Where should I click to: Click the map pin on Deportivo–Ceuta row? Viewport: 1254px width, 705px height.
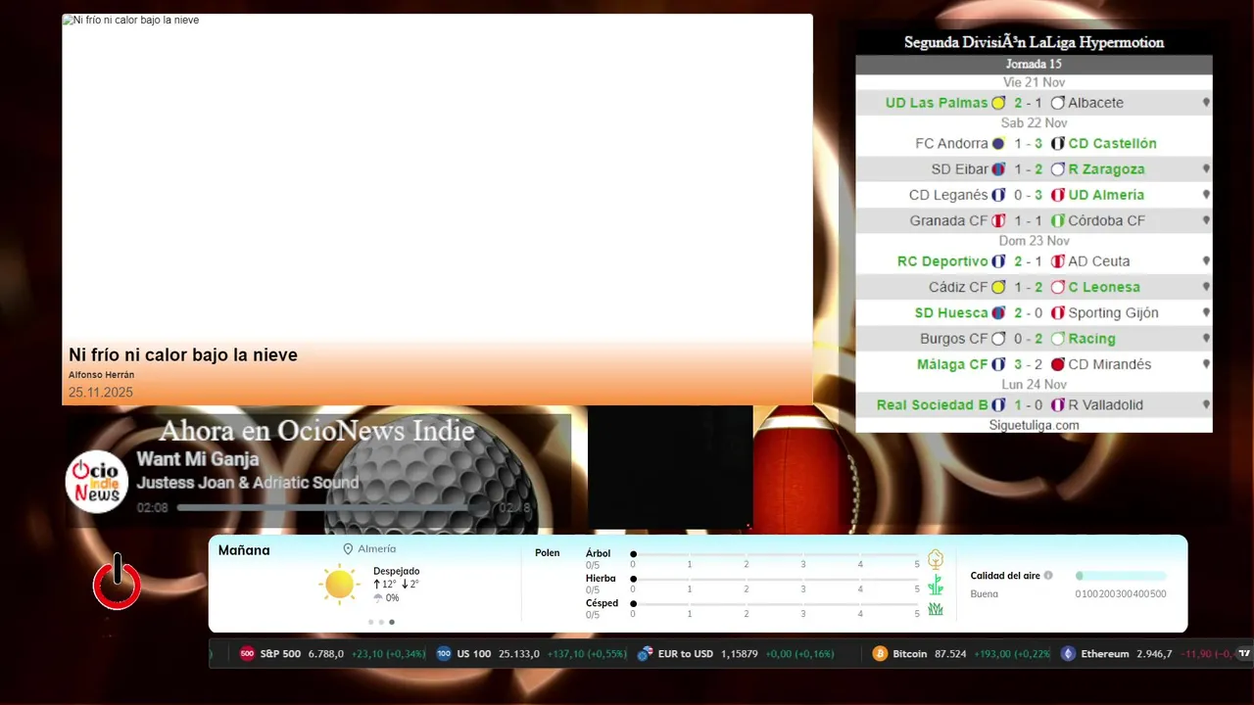point(1206,261)
